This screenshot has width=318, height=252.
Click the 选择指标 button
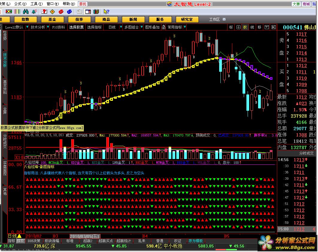click(94, 27)
